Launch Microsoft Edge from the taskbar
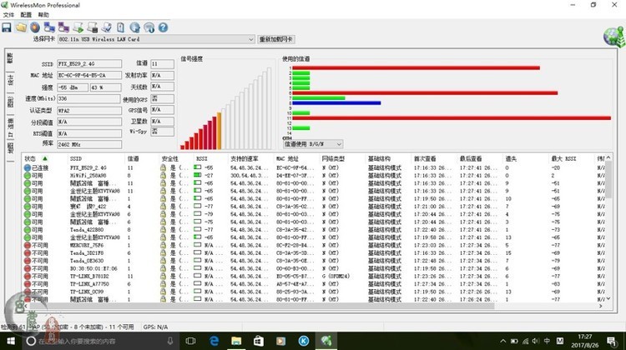The width and height of the screenshot is (626, 350). 214,341
